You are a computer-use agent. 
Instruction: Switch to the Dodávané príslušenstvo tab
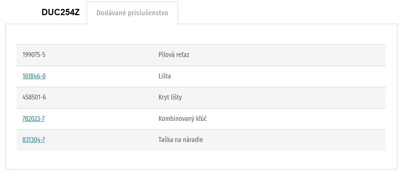(132, 13)
